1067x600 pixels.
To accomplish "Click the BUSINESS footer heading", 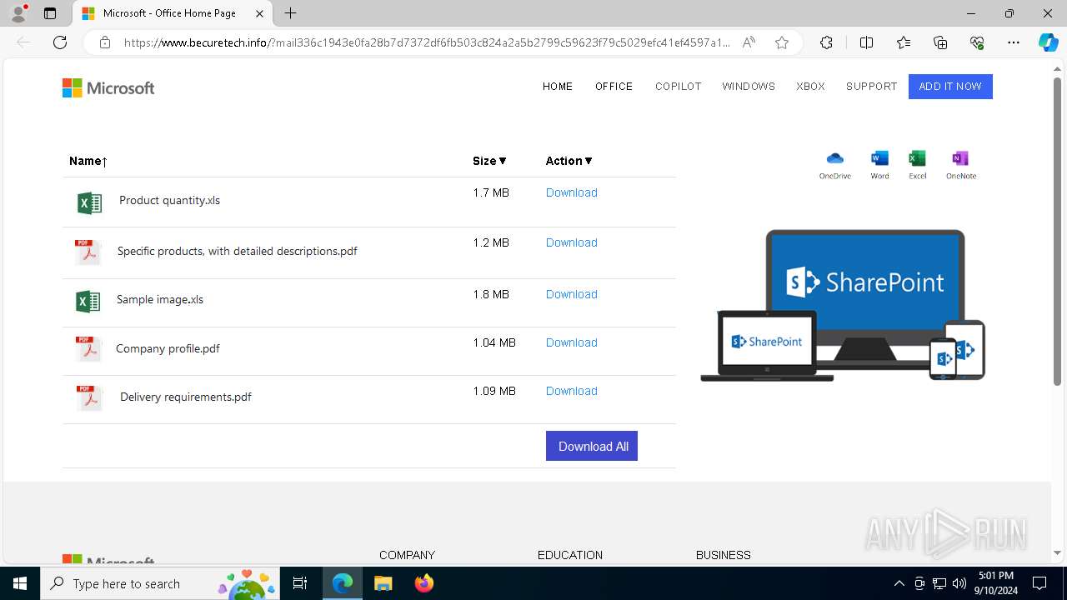I will 724,555.
